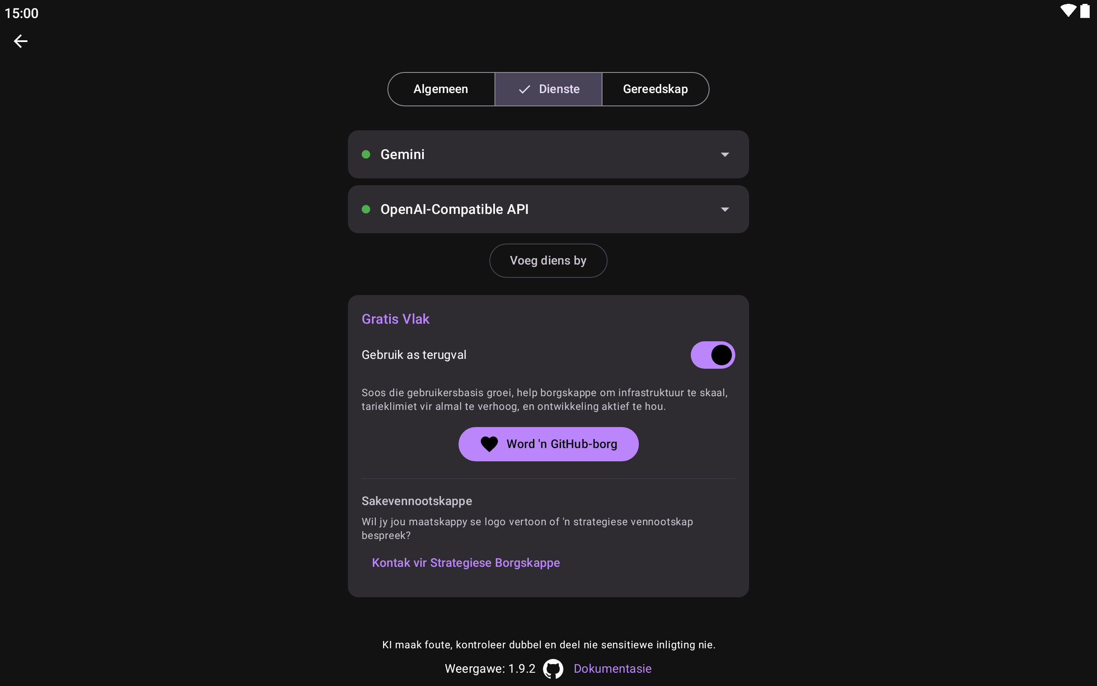Click the Gemini green status dot

(366, 154)
